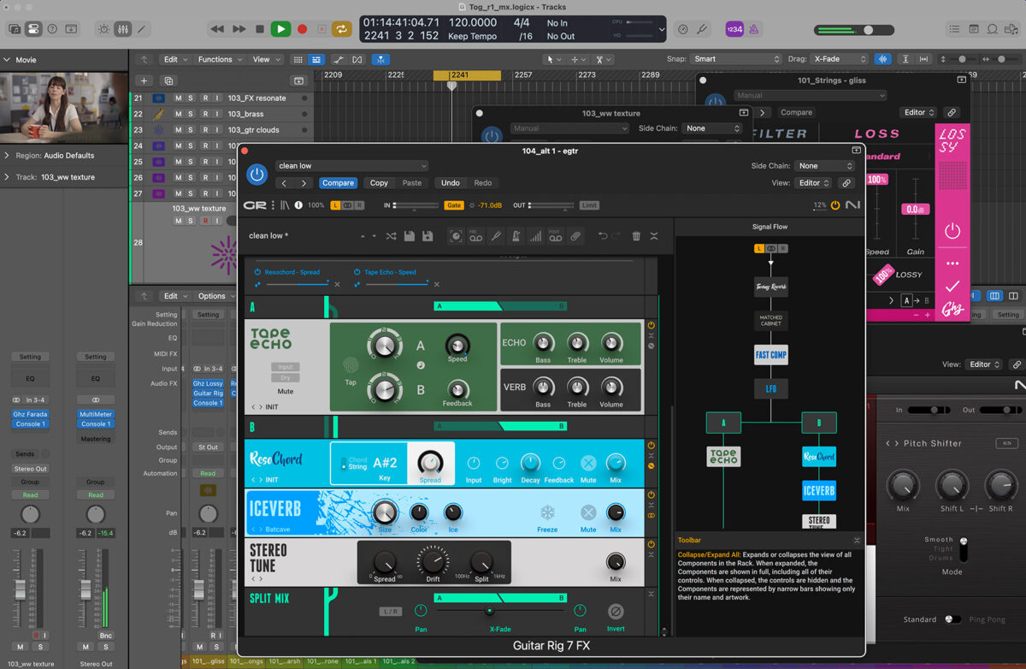Viewport: 1026px width, 669px height.
Task: Open the 'clean low' preset dropdown in header
Action: pos(351,166)
